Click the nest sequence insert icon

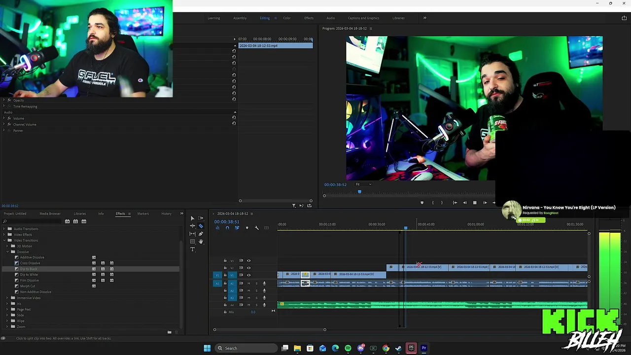[217, 228]
